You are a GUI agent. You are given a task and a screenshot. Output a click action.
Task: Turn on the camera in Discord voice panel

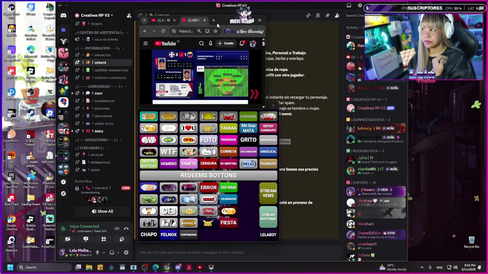pyautogui.click(x=67, y=239)
